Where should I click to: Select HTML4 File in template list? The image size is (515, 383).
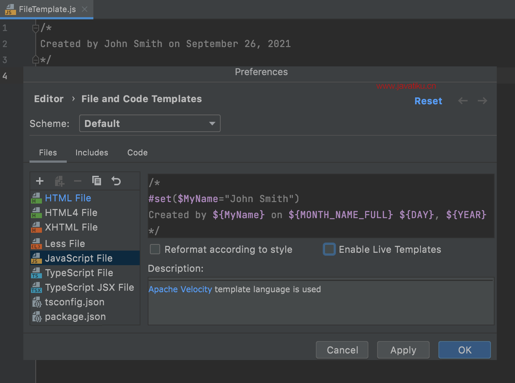point(85,213)
